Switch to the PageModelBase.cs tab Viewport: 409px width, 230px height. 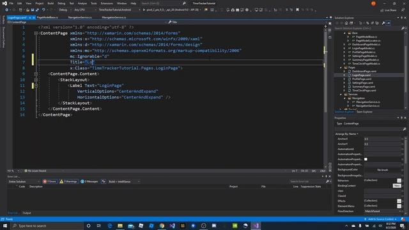pos(47,17)
